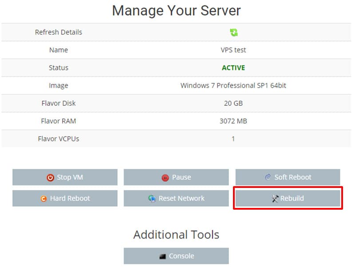Perform a Soft Reboot of the server
This screenshot has width=355, height=267.
(288, 177)
